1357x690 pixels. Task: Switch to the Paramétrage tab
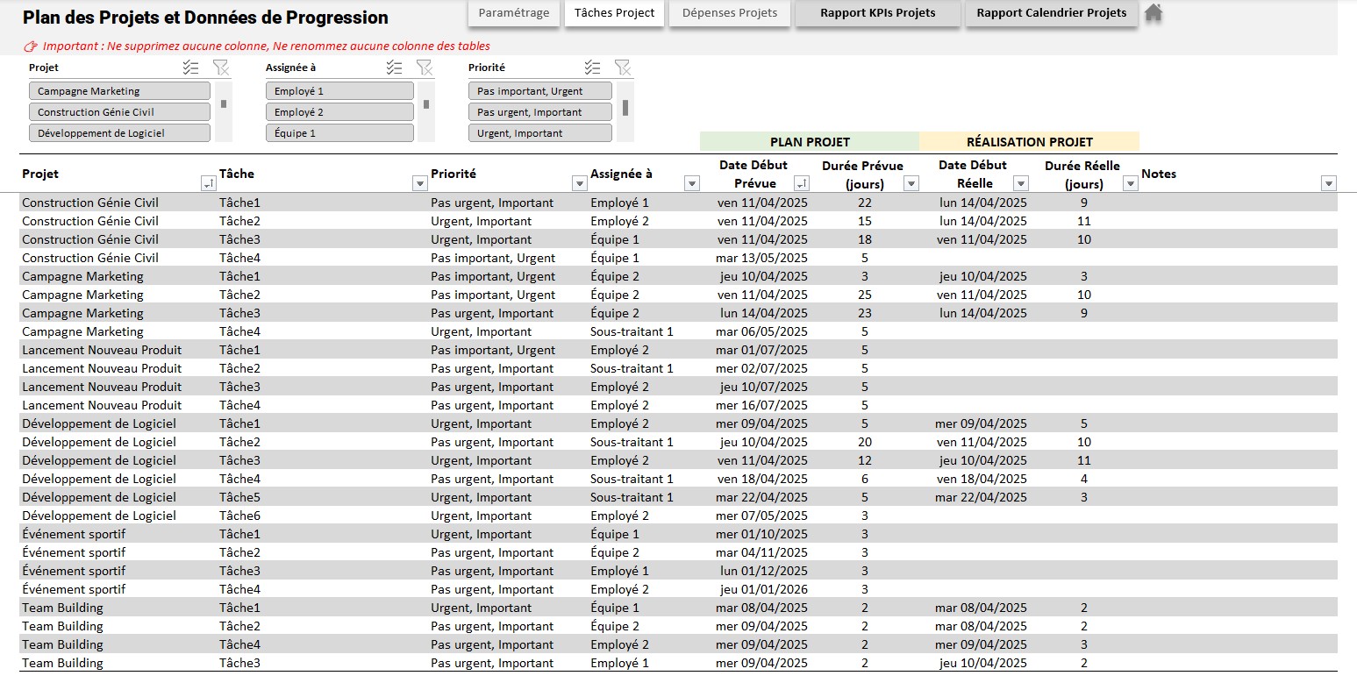(514, 13)
